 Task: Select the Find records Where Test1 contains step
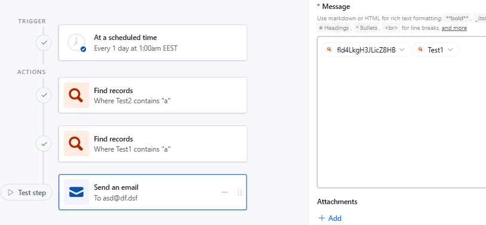(x=153, y=144)
